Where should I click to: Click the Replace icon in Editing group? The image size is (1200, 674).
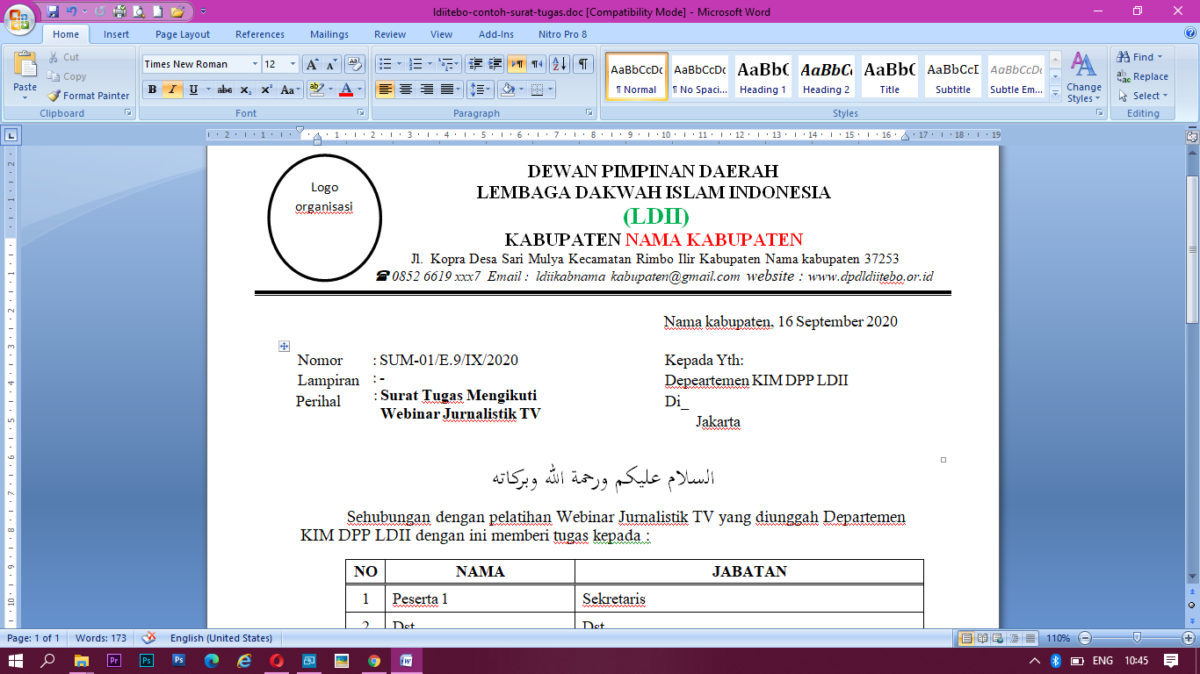coord(1142,76)
